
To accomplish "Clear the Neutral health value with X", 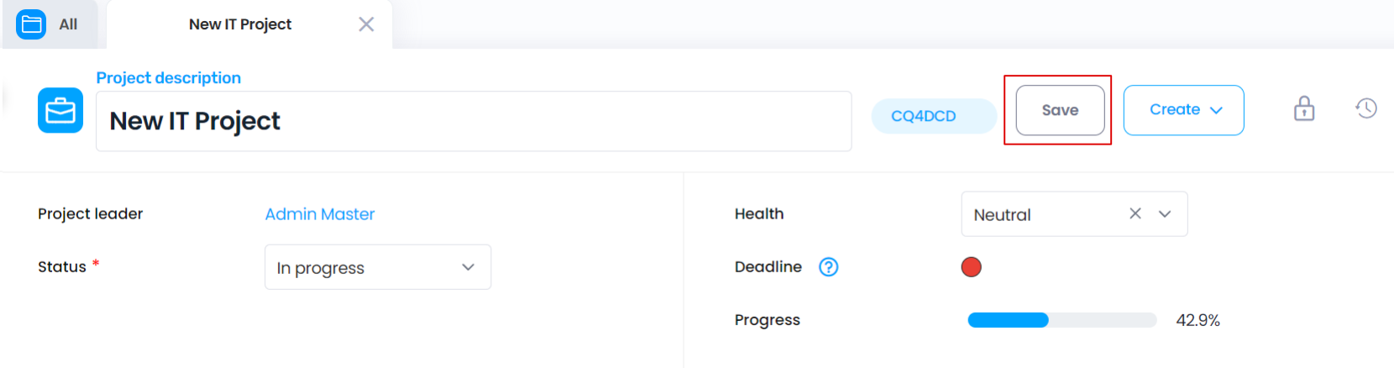I will tap(1135, 213).
